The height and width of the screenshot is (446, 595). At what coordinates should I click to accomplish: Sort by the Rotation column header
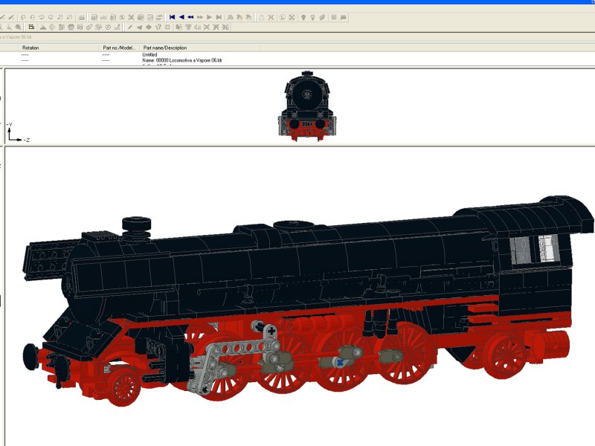(31, 47)
